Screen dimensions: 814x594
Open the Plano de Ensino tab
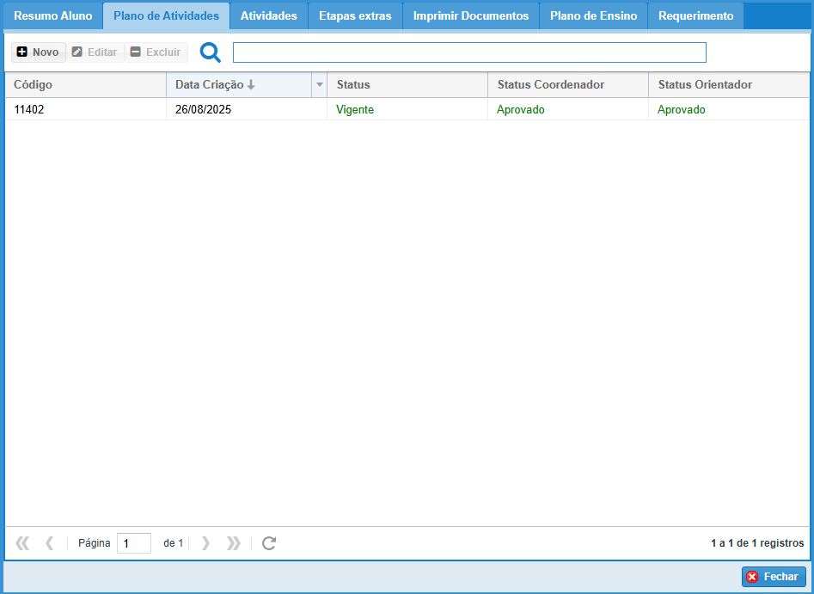click(x=593, y=16)
